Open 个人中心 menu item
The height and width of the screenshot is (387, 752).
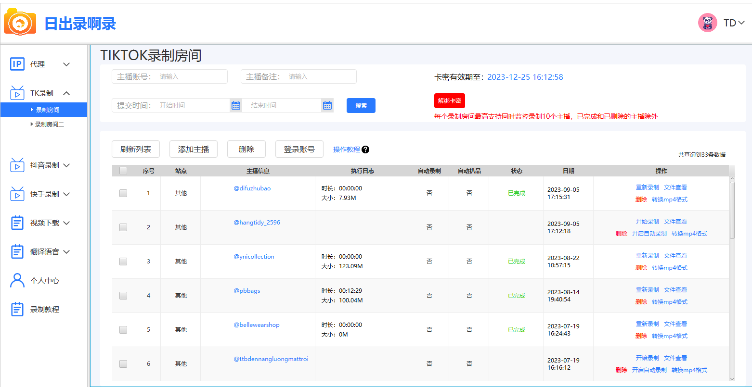[x=45, y=280]
